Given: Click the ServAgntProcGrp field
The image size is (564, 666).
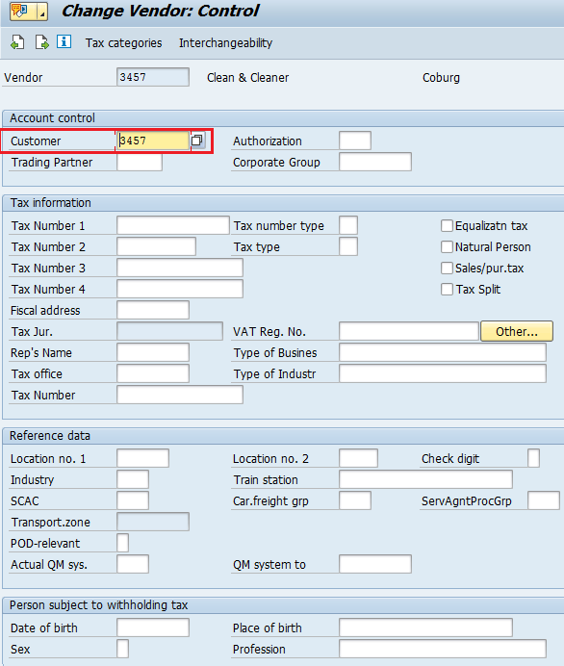Looking at the screenshot, I should (x=544, y=500).
